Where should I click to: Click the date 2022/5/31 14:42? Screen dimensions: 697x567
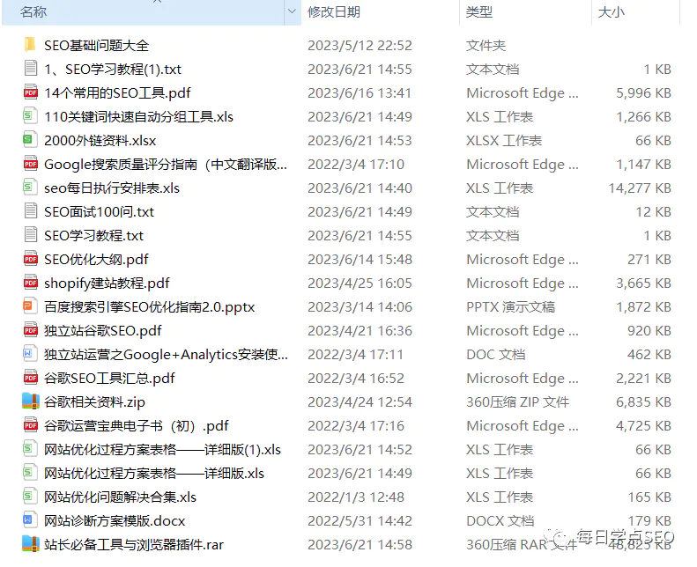click(x=360, y=521)
